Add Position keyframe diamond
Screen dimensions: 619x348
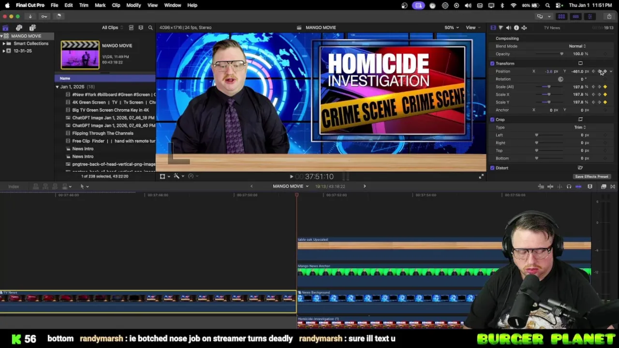coord(605,72)
